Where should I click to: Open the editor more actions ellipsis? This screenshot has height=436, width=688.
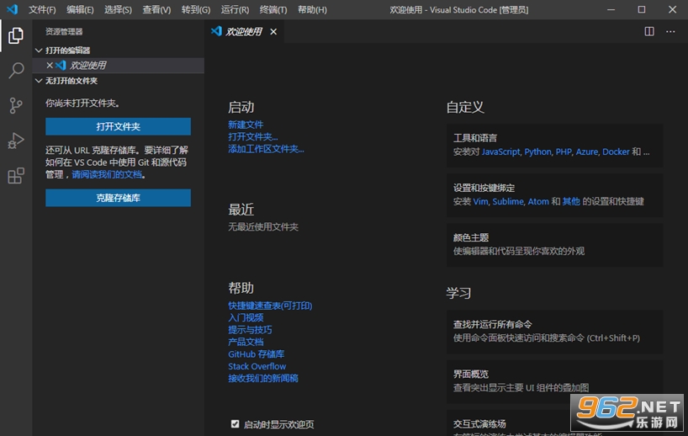point(670,32)
